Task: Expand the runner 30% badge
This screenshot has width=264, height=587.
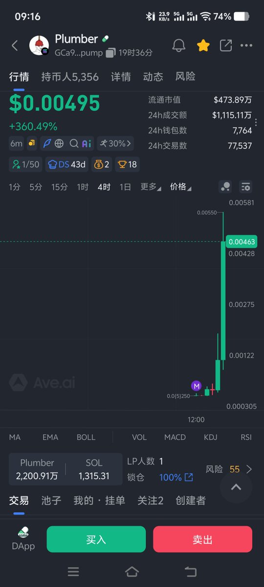Action: [x=115, y=143]
